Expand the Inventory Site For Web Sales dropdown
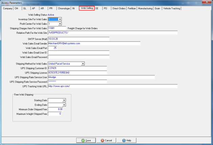The width and height of the screenshot is (213, 145). pos(60,20)
